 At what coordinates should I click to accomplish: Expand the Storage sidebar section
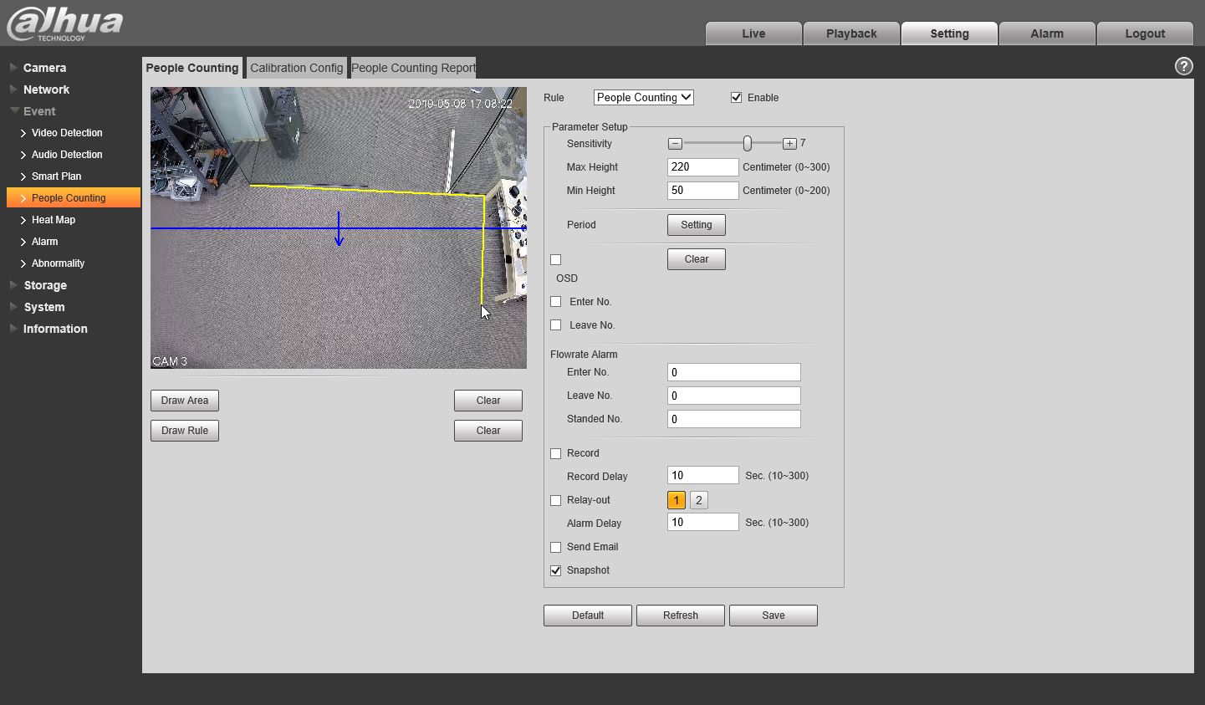coord(45,285)
